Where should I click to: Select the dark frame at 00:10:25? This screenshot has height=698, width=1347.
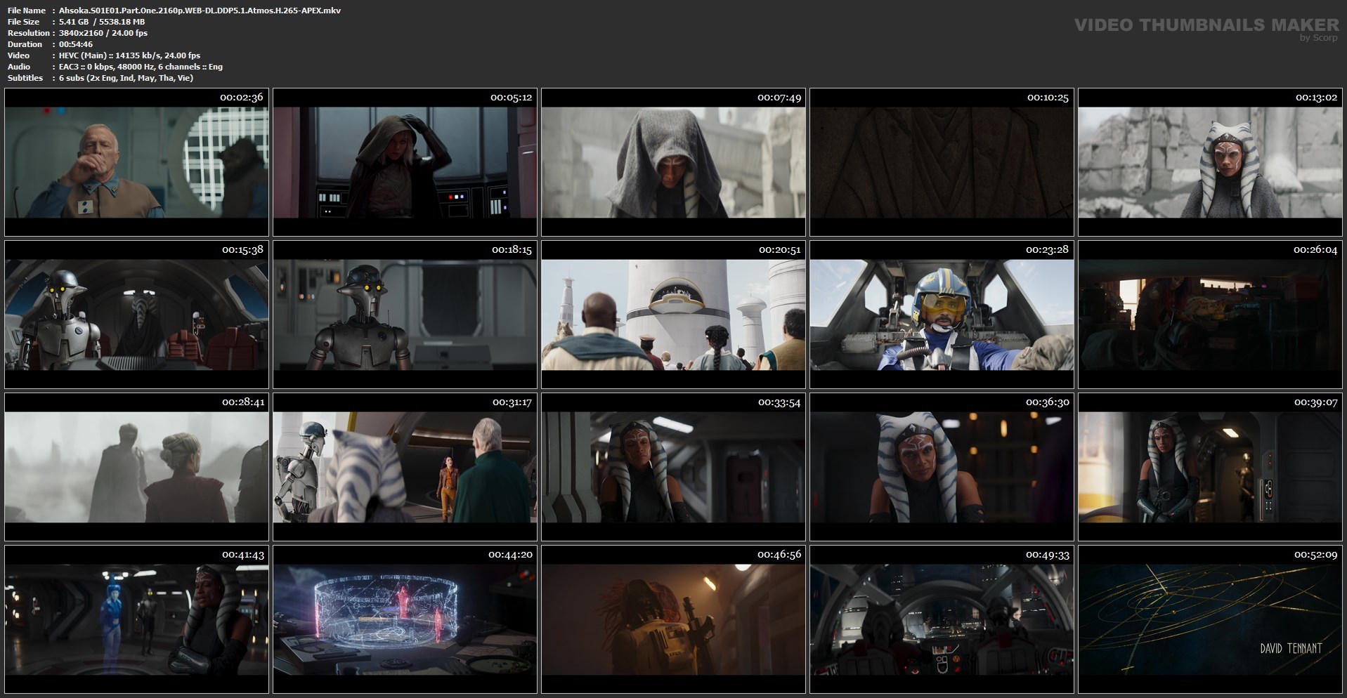tap(942, 162)
